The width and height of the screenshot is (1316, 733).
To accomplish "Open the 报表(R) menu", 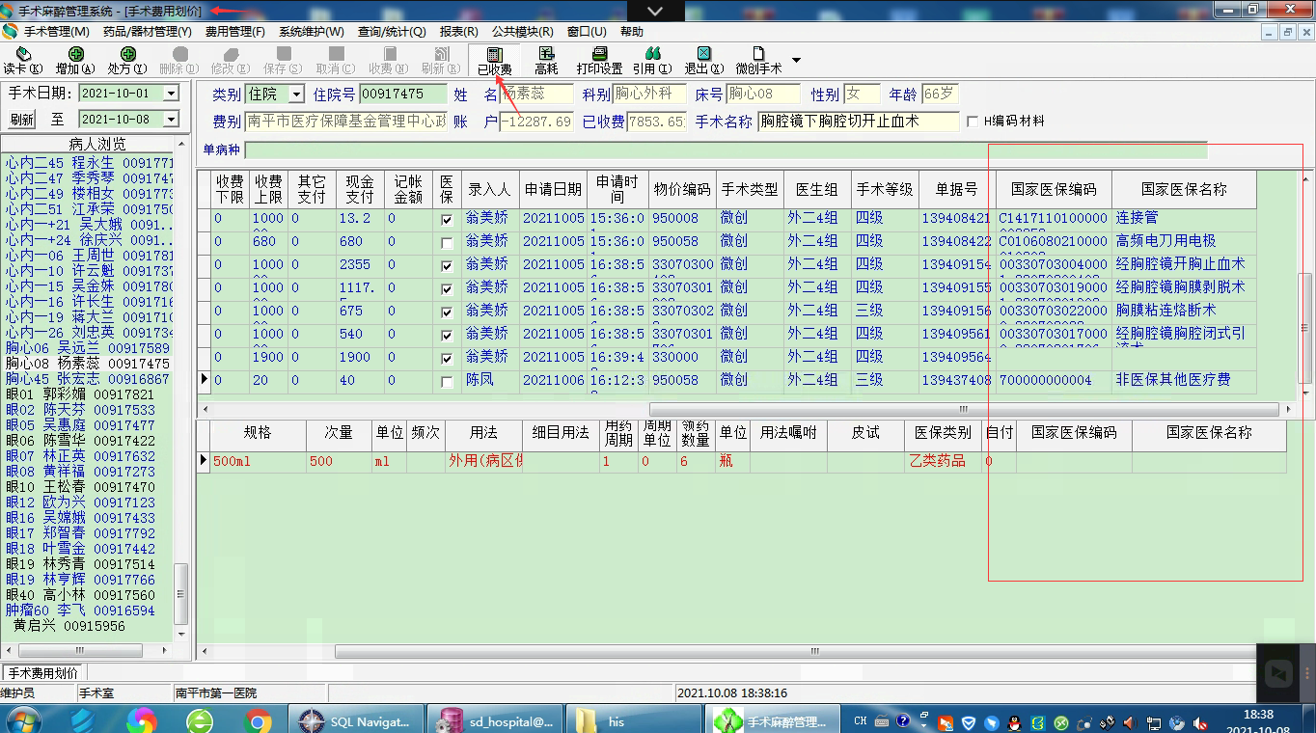I will (x=459, y=32).
